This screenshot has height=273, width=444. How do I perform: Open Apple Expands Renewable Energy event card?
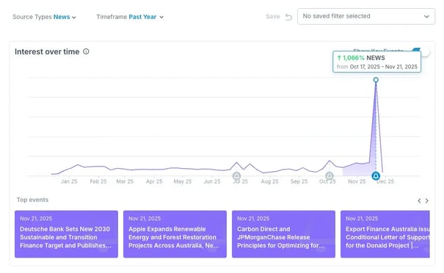[175, 234]
